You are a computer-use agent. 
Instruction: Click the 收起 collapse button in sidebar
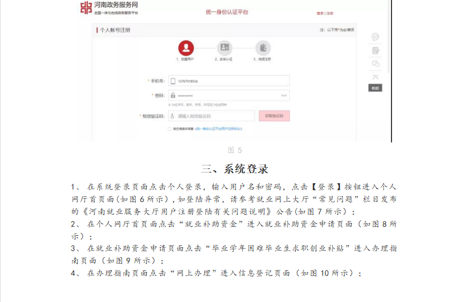375,87
